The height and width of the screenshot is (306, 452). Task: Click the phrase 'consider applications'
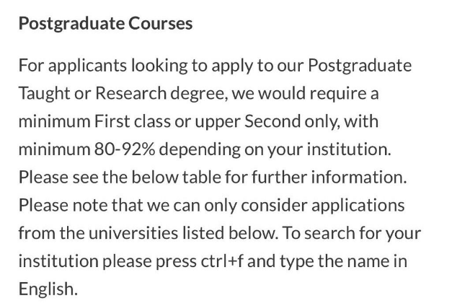point(322,206)
